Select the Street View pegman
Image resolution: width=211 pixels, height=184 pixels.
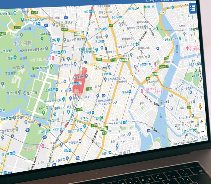point(200,106)
